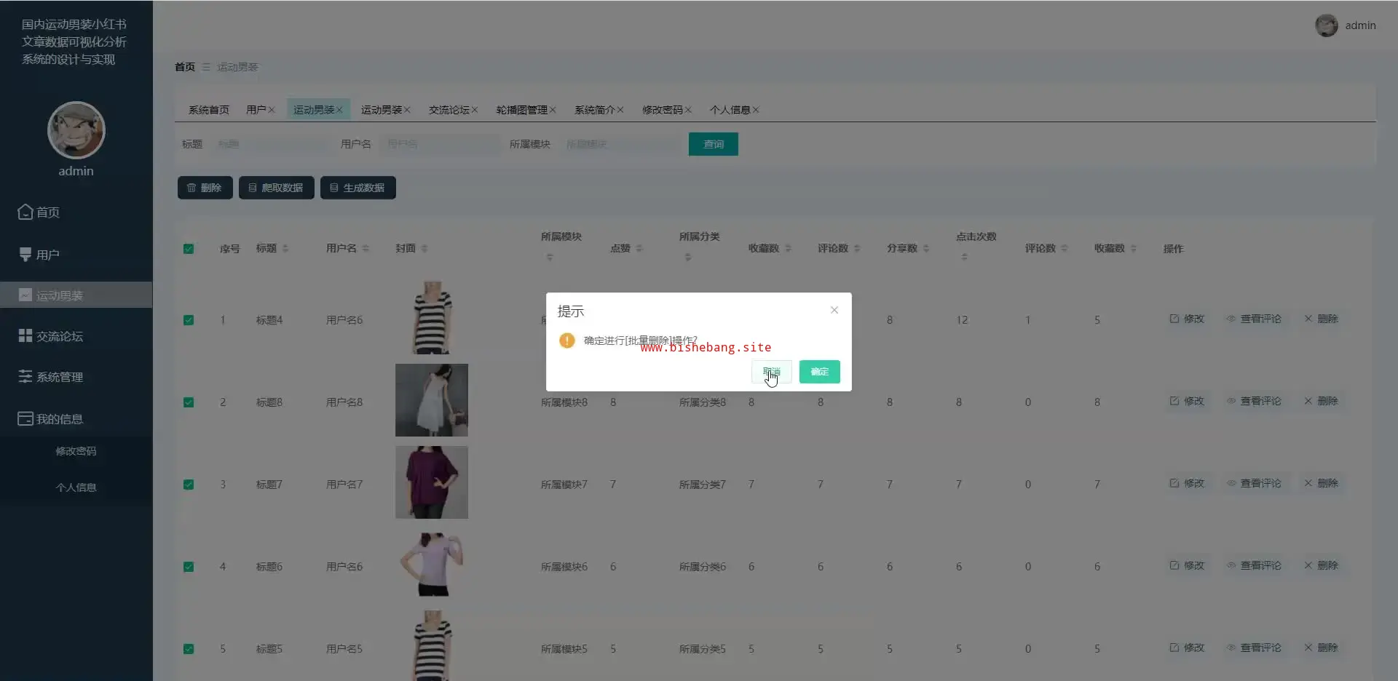
Task: Close the 用户 tab via X
Action: click(272, 110)
